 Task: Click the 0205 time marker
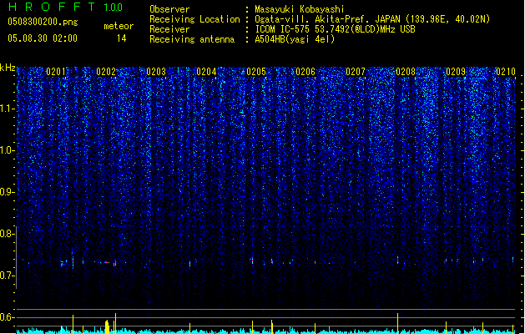click(256, 72)
